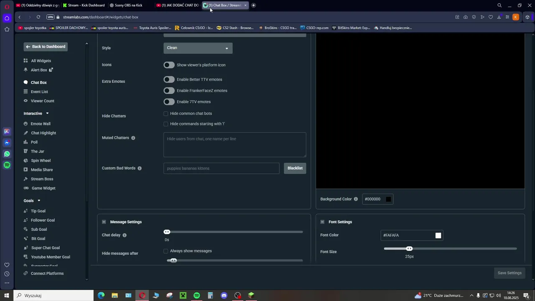Image resolution: width=535 pixels, height=301 pixels.
Task: Click the Chat delay slider handle
Action: pyautogui.click(x=167, y=232)
